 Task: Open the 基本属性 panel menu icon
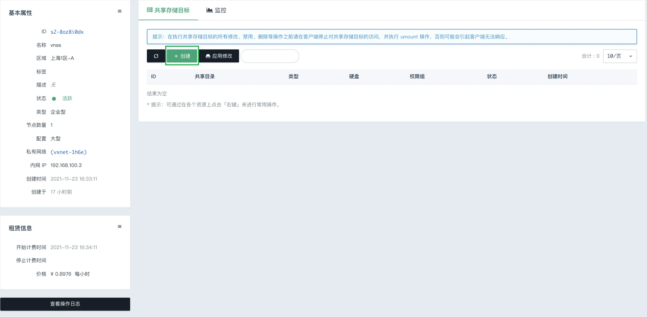click(120, 11)
